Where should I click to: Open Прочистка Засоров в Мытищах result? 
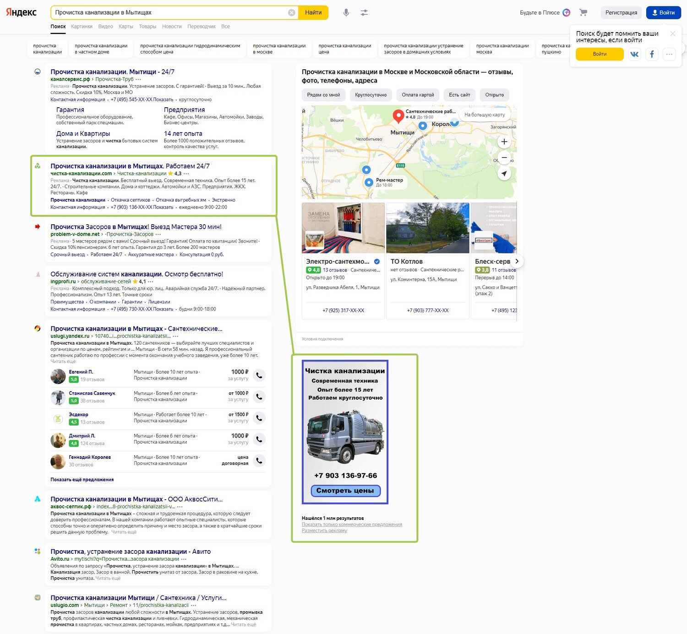(x=136, y=227)
